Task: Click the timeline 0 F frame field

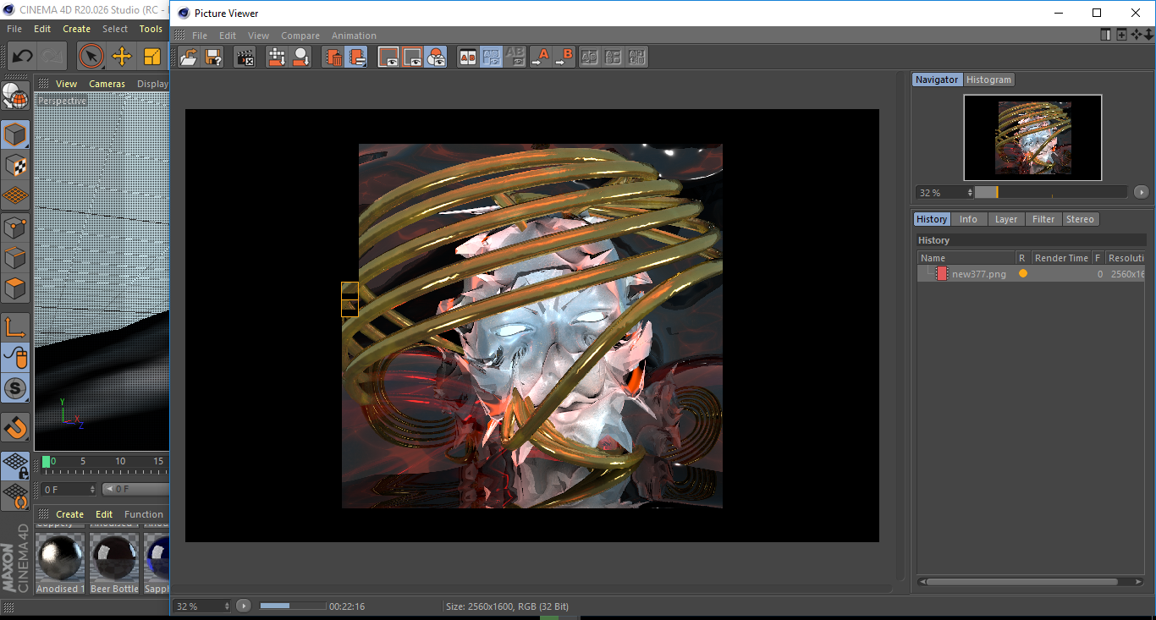Action: tap(69, 489)
